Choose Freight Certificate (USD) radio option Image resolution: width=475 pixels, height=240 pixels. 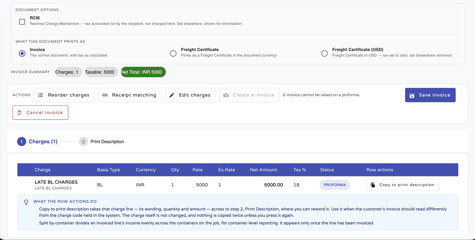324,54
